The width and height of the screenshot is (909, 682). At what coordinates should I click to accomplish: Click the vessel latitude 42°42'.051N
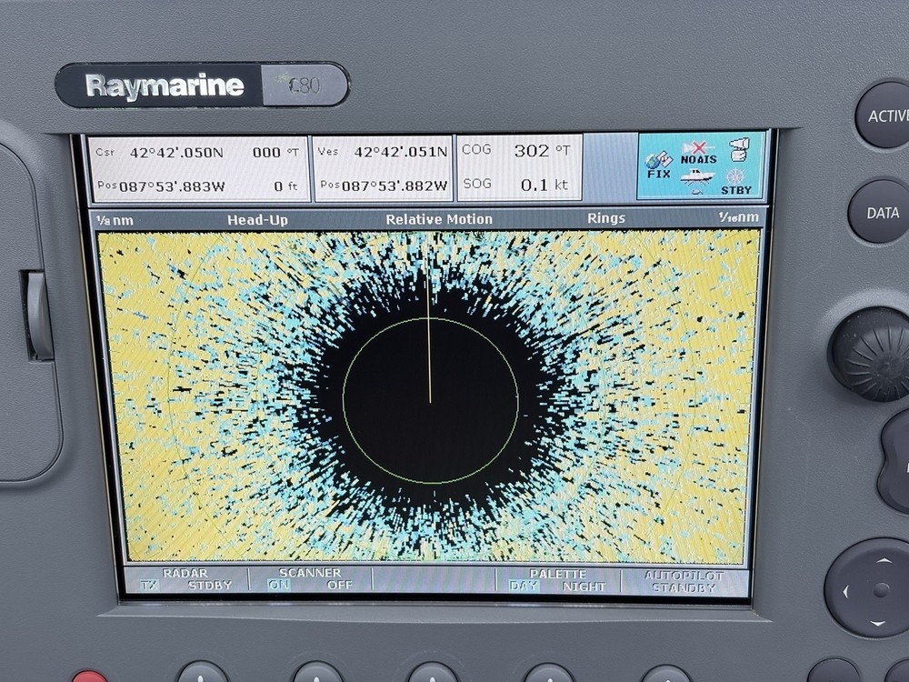(x=401, y=152)
